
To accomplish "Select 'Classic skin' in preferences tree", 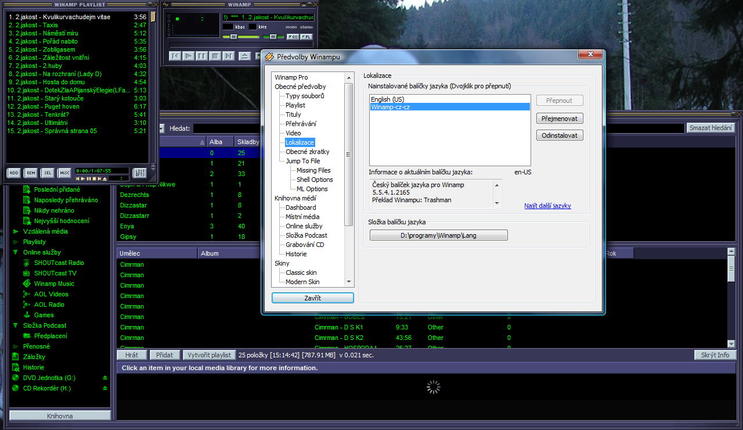I will pyautogui.click(x=301, y=273).
